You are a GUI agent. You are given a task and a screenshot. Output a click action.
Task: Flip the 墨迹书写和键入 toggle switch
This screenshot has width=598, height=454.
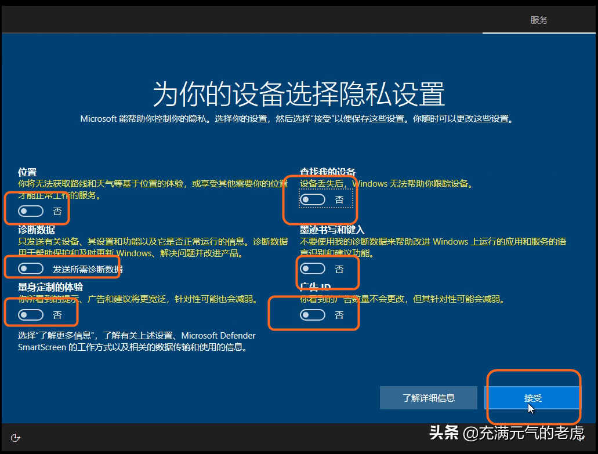coord(313,268)
